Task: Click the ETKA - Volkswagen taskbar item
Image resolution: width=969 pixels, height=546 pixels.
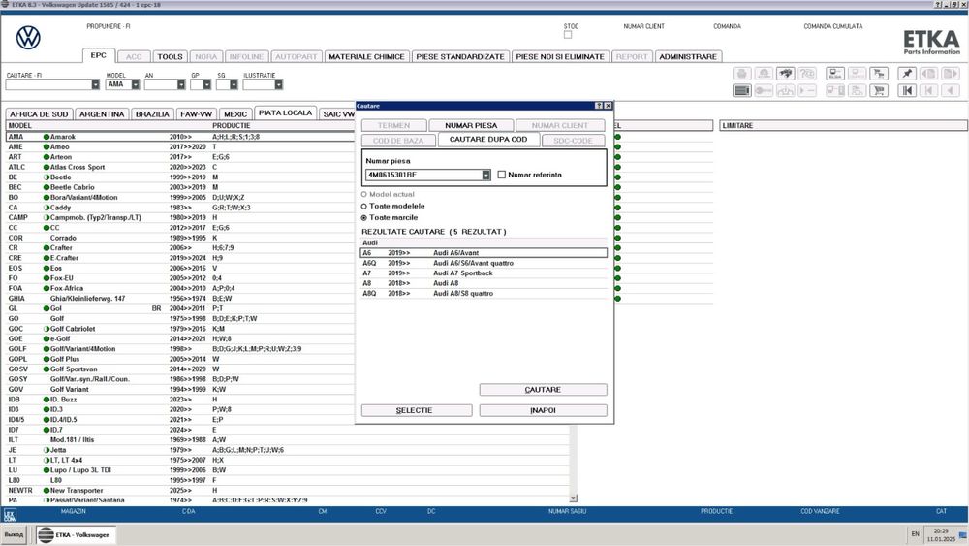Action: coord(76,535)
